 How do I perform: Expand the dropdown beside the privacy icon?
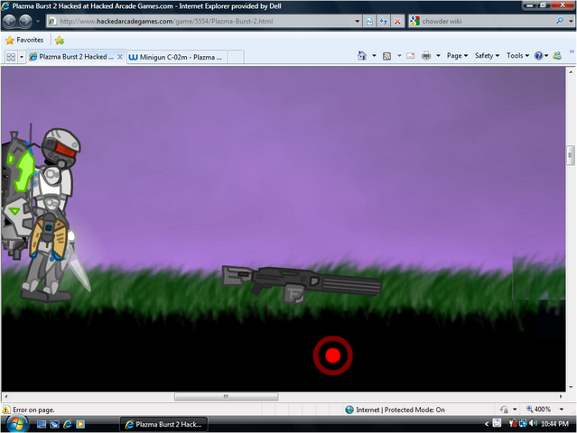(515, 410)
